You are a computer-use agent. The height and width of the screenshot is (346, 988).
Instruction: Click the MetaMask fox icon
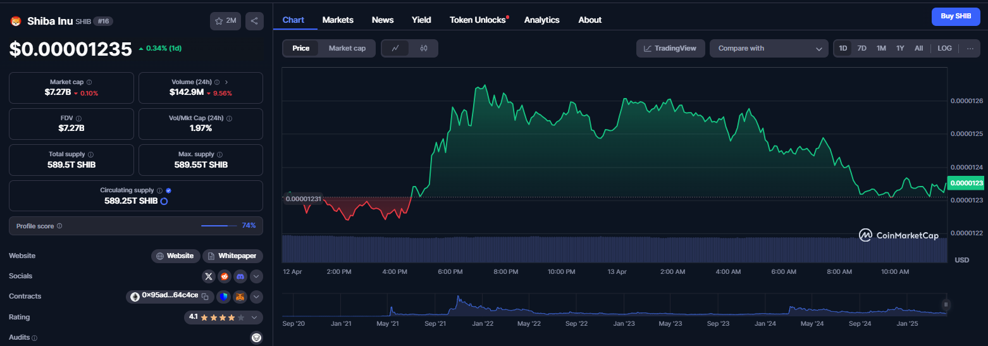(x=240, y=297)
